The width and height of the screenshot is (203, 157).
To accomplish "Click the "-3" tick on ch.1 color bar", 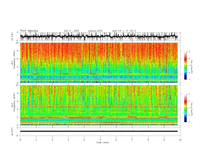I will click(x=189, y=52).
